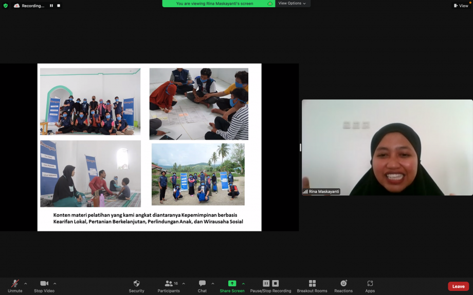Open the View Options menu
473x295 pixels.
[292, 4]
